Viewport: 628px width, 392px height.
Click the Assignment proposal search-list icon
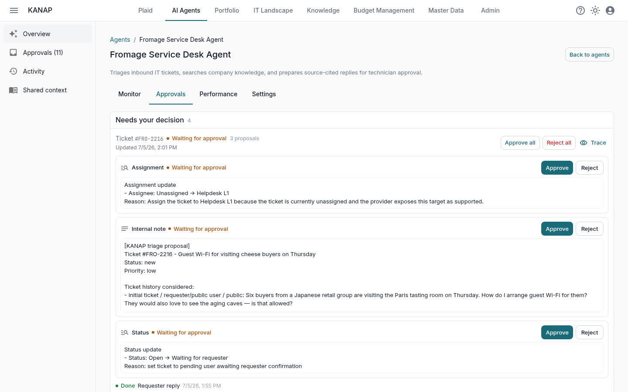coord(124,168)
